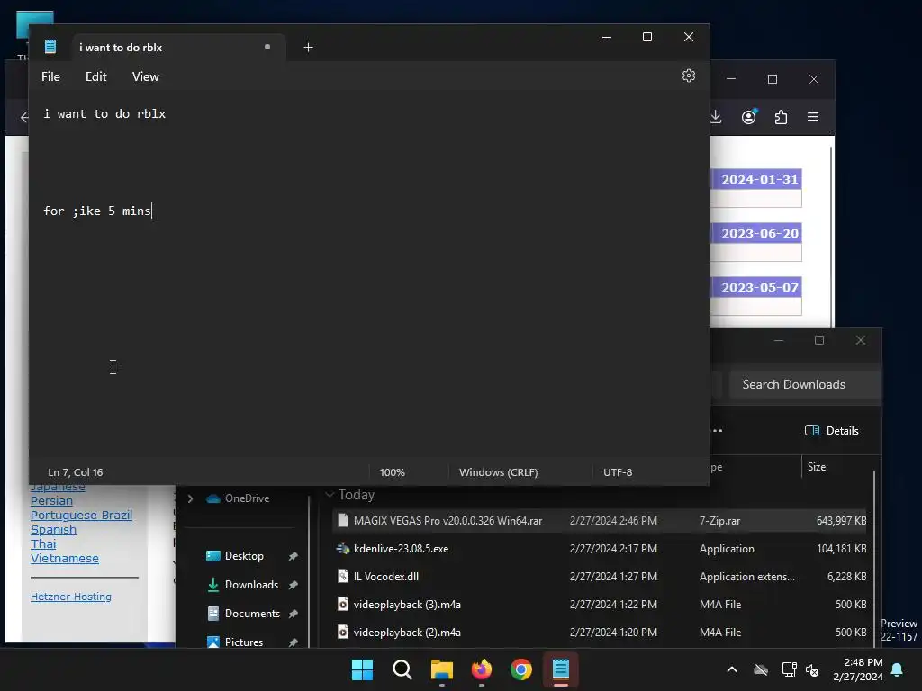Click the 100% zoom status entry
The image size is (922, 691).
click(x=393, y=472)
